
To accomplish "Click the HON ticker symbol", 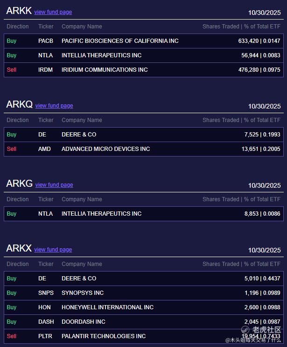I will pyautogui.click(x=45, y=307).
